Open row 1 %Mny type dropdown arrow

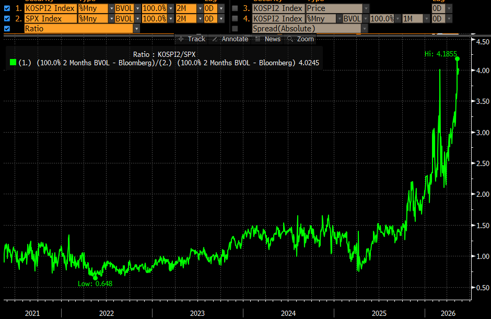click(x=111, y=8)
